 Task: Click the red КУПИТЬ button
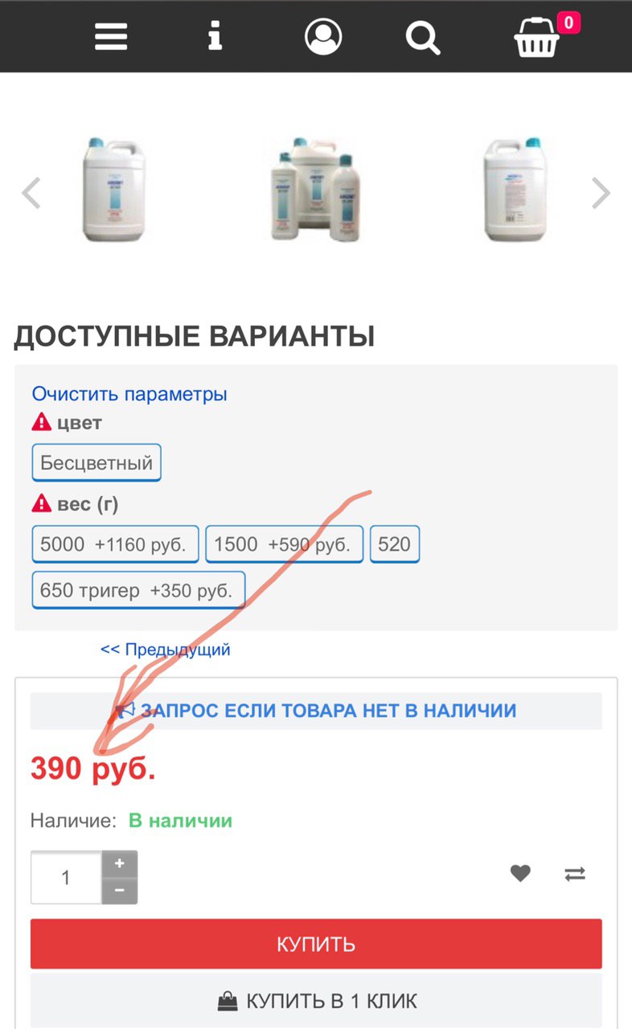pos(316,944)
